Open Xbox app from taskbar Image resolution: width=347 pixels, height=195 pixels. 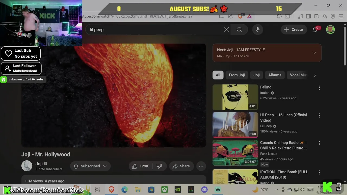[x=164, y=190]
